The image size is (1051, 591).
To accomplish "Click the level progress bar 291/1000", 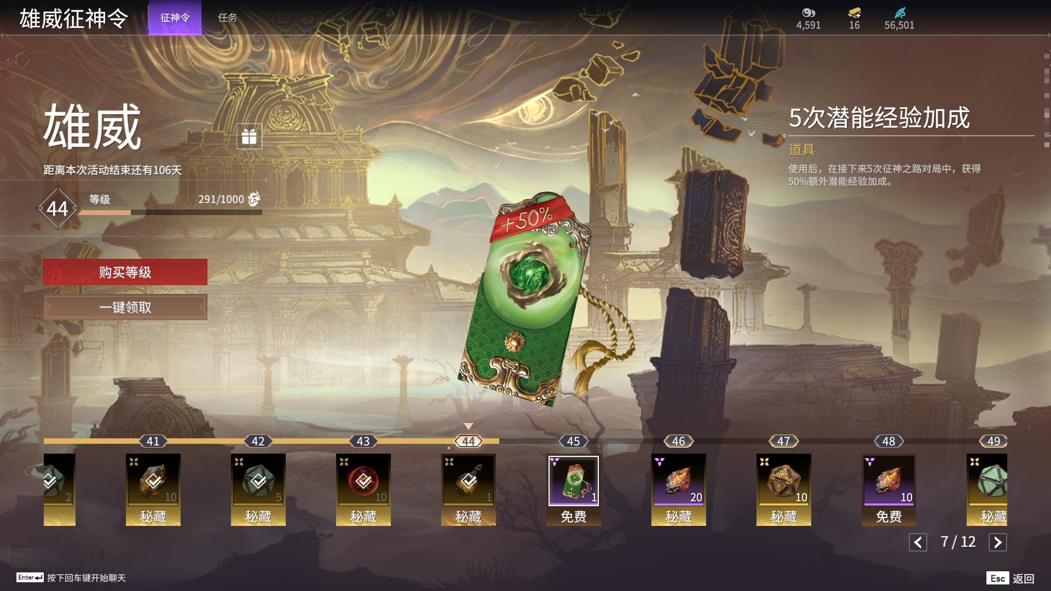I will pyautogui.click(x=170, y=212).
